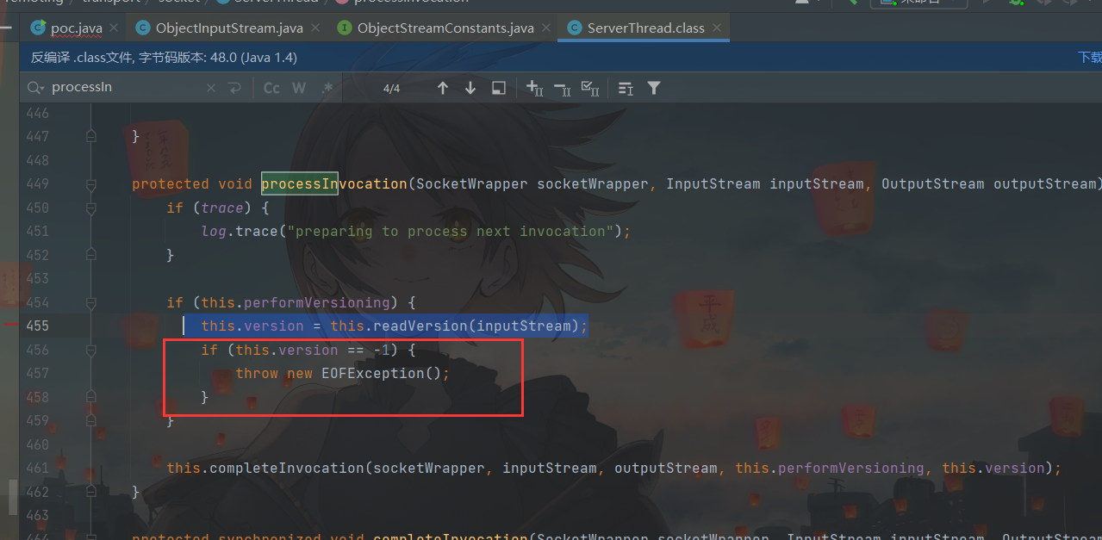1102x540 pixels.
Task: Jump to previous search occurrence arrow
Action: coord(443,88)
